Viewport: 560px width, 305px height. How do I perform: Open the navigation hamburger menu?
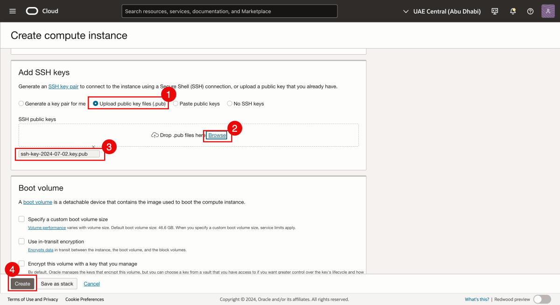coord(12,11)
